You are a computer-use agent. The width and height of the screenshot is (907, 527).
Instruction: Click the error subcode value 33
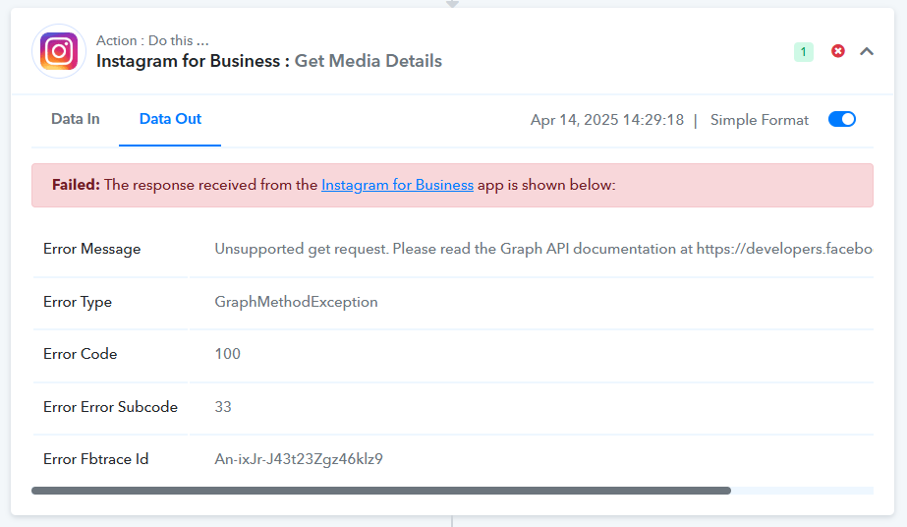click(223, 407)
